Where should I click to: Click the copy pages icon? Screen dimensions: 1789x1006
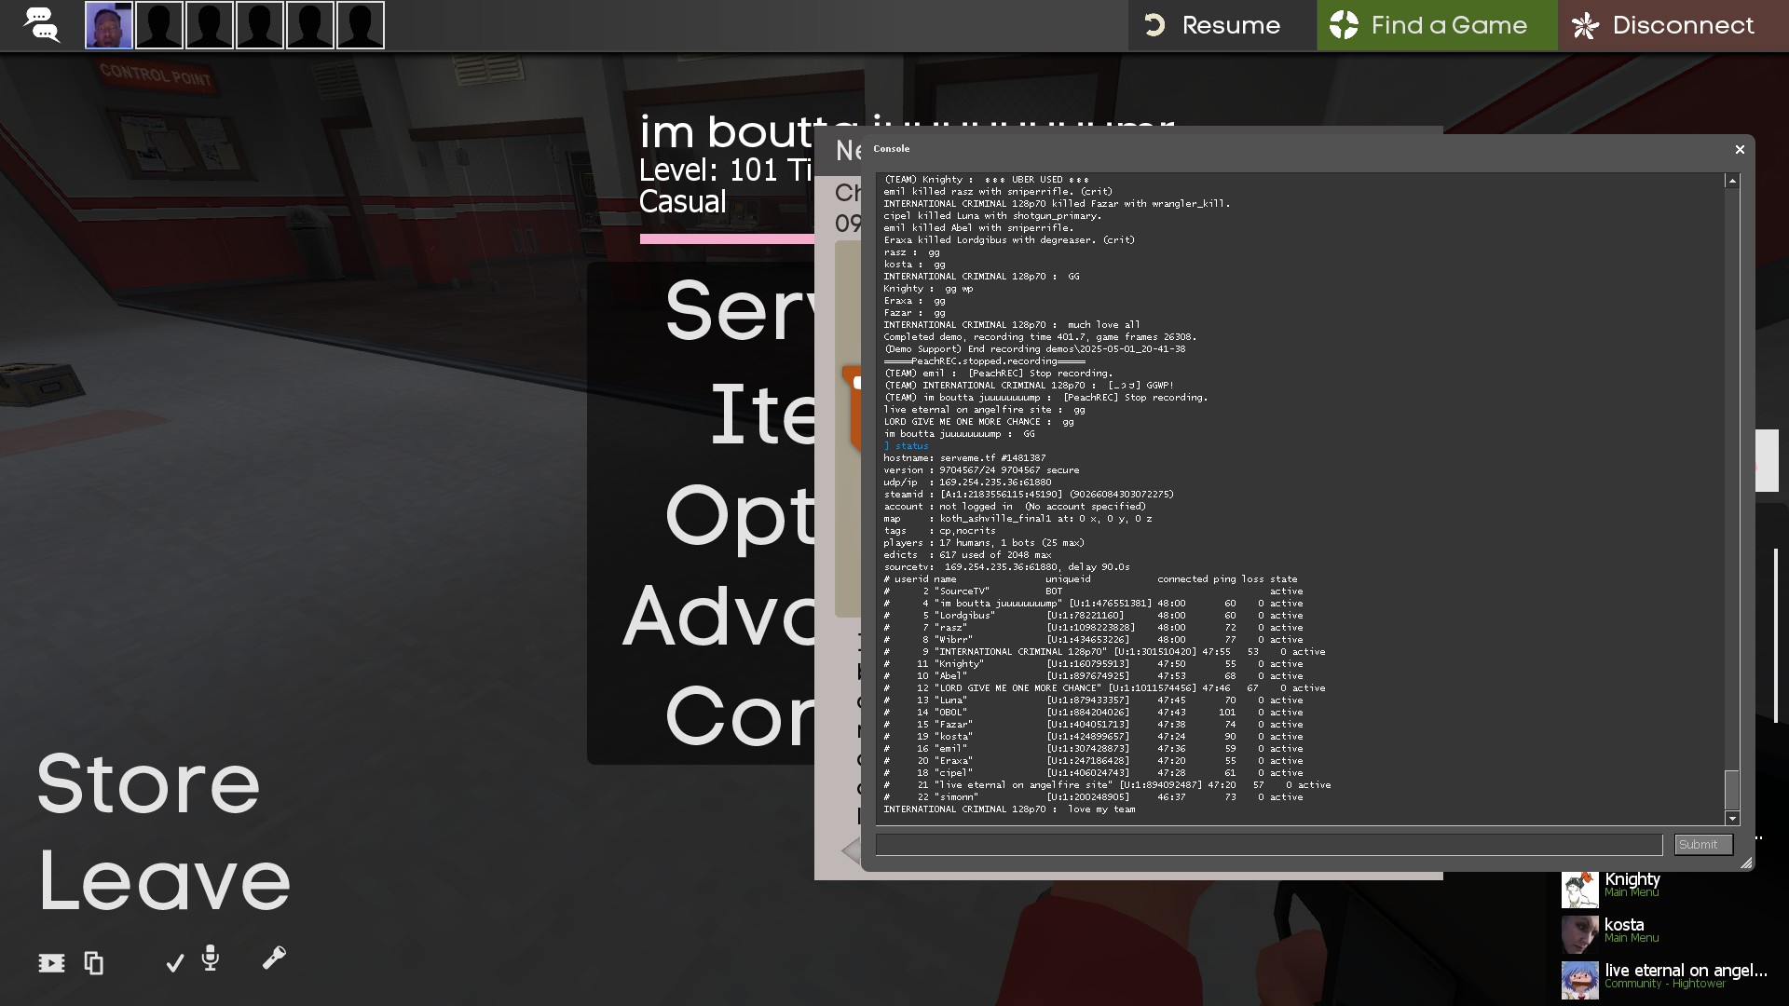tap(93, 963)
